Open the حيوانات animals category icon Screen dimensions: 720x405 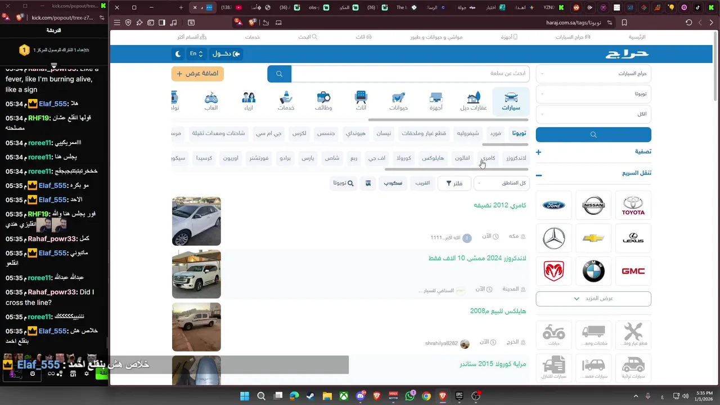[x=399, y=101]
